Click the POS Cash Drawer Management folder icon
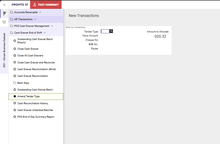 12,26
